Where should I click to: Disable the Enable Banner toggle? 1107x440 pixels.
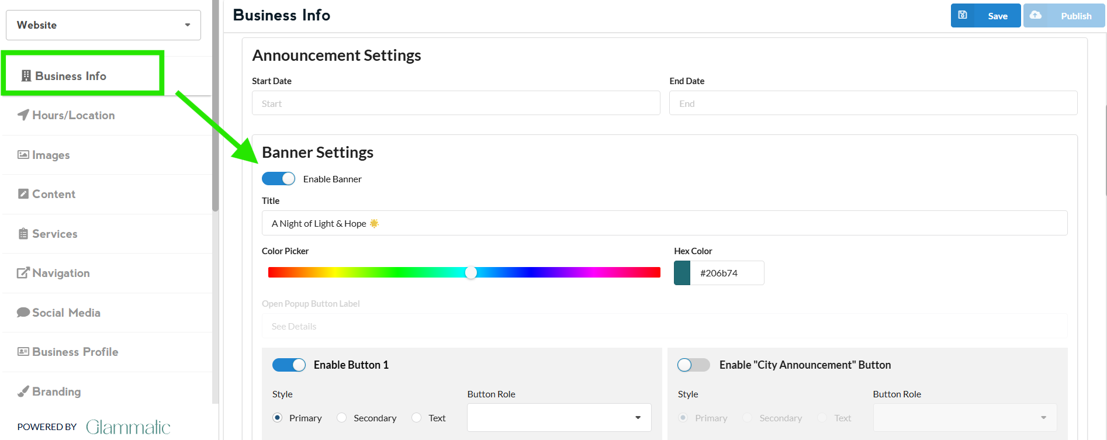(278, 179)
